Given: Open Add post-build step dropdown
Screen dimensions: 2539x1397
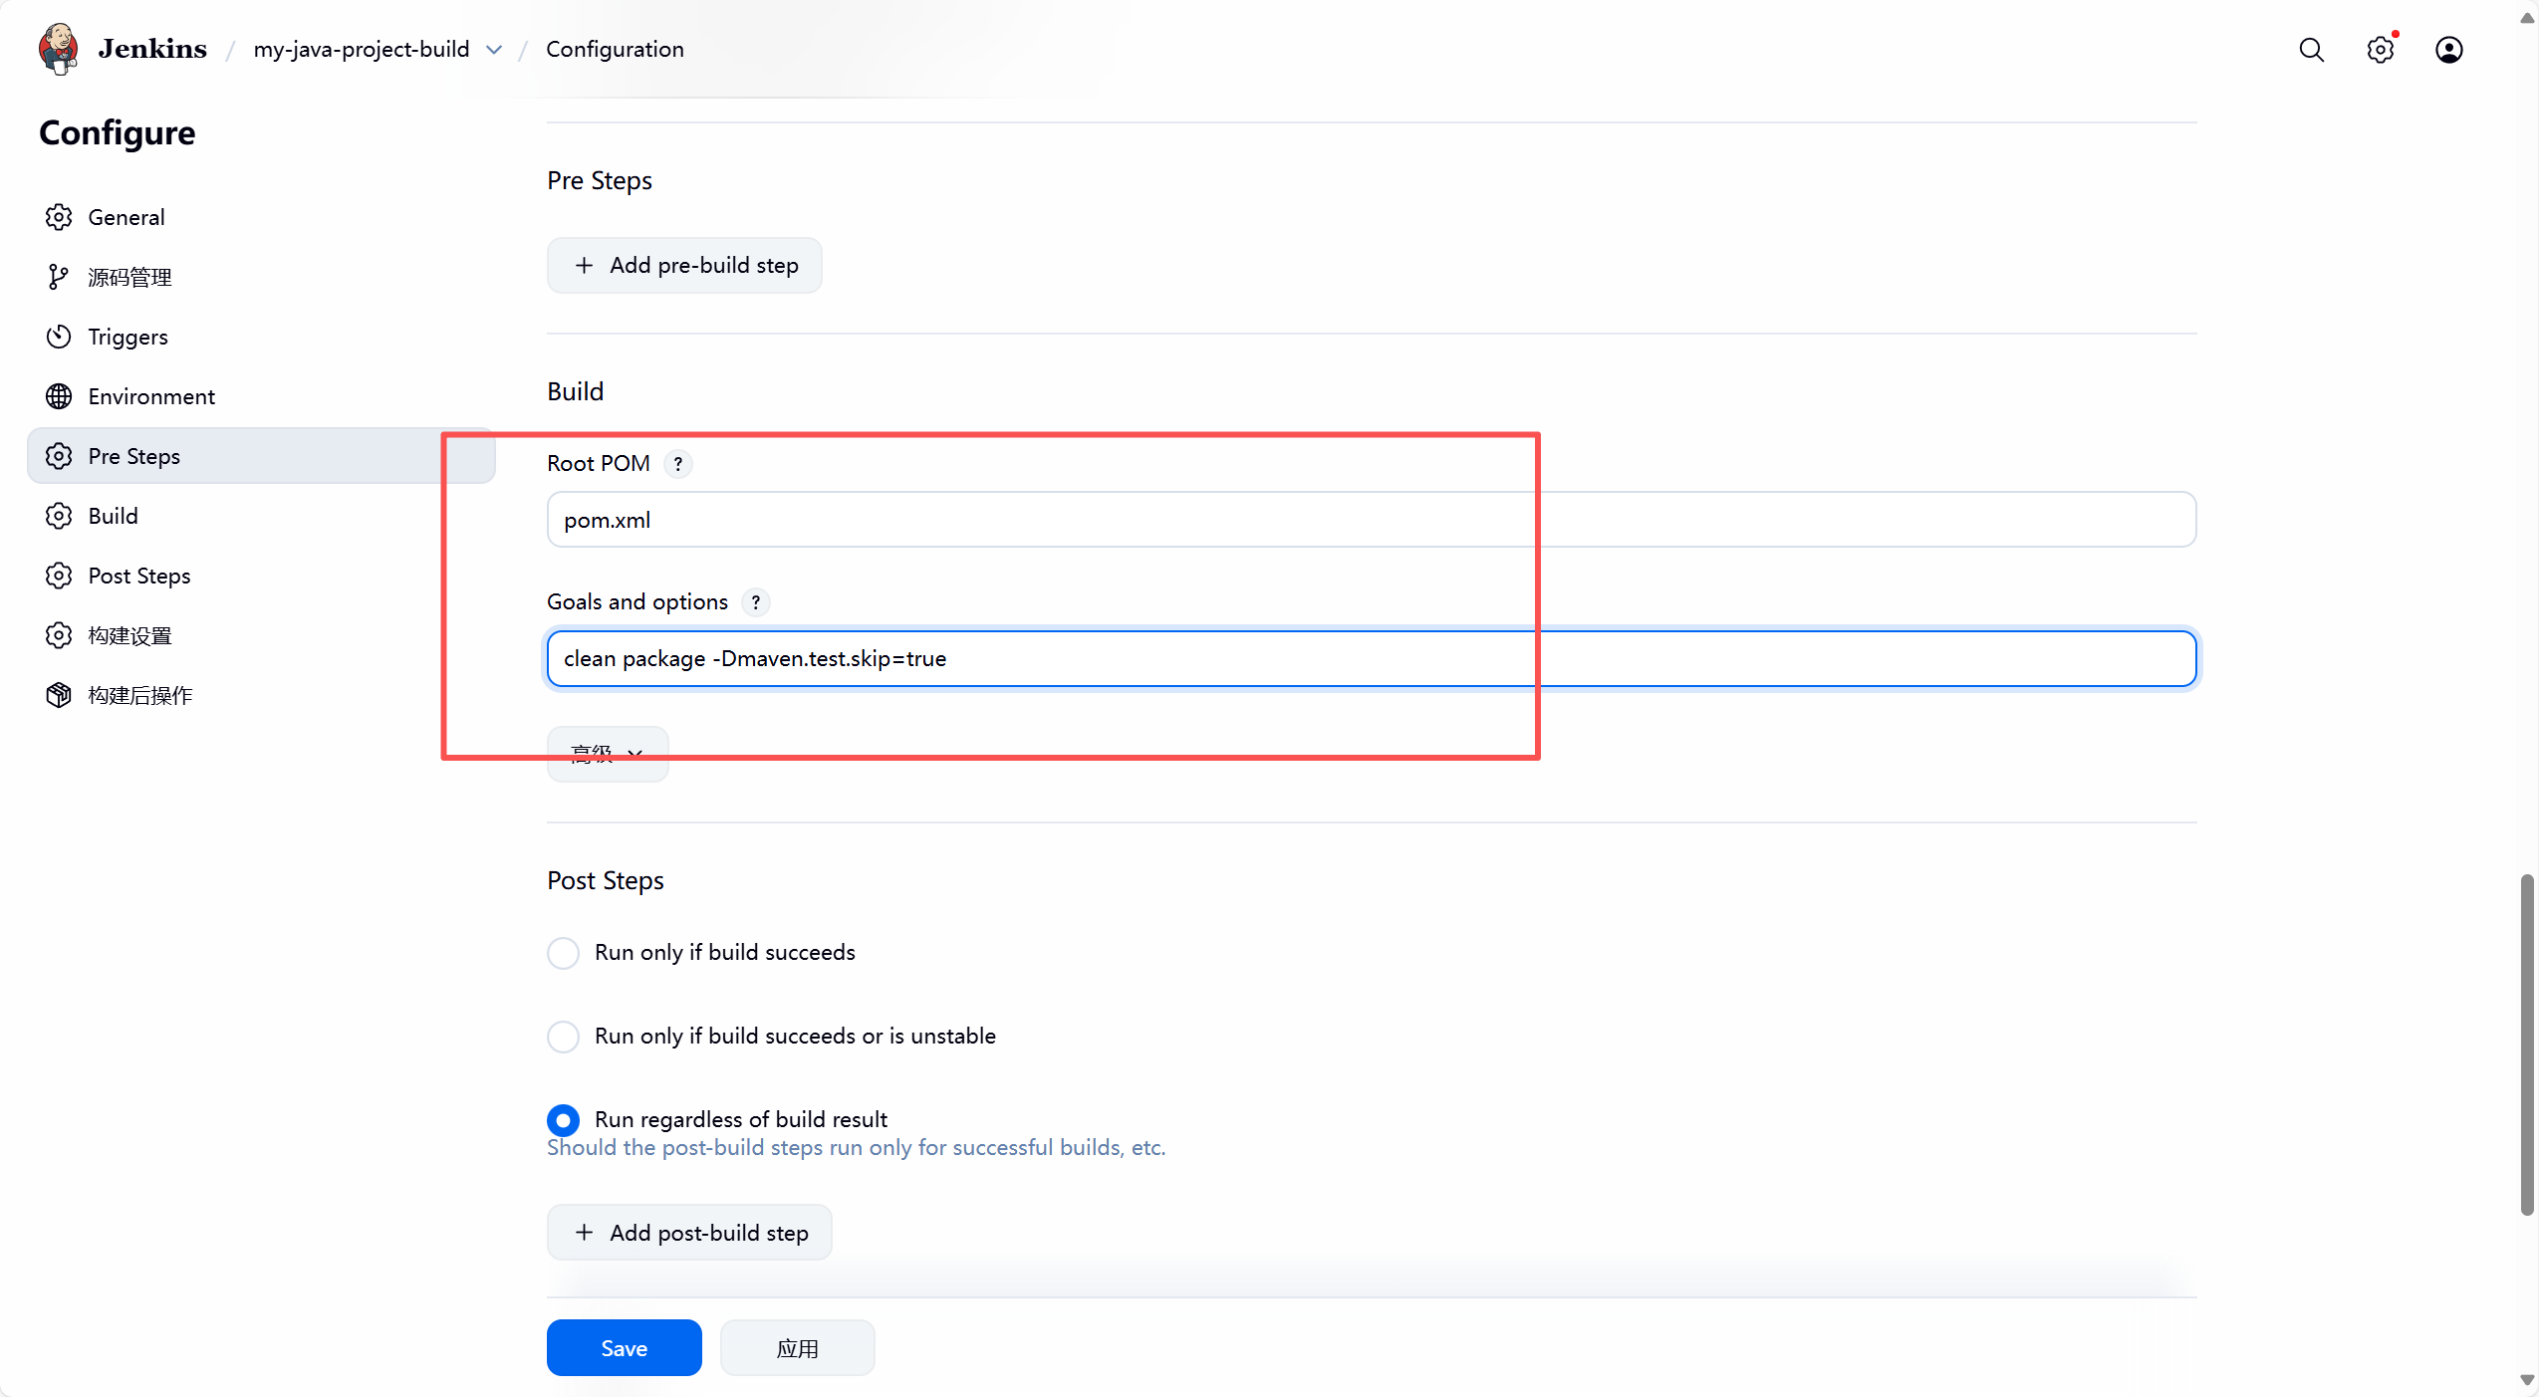Looking at the screenshot, I should tap(689, 1233).
